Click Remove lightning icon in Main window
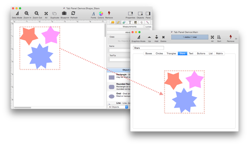Screen dimensions: 249x146 coord(231,37)
